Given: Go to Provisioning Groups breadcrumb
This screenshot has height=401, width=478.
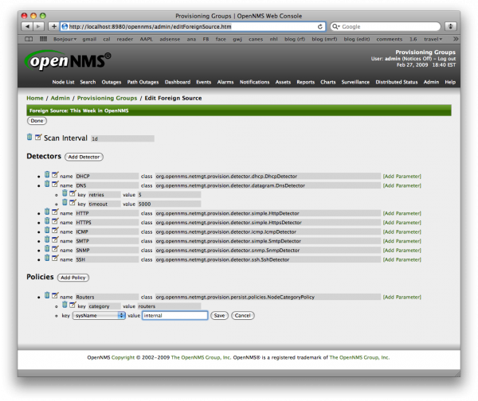Looking at the screenshot, I should (107, 98).
